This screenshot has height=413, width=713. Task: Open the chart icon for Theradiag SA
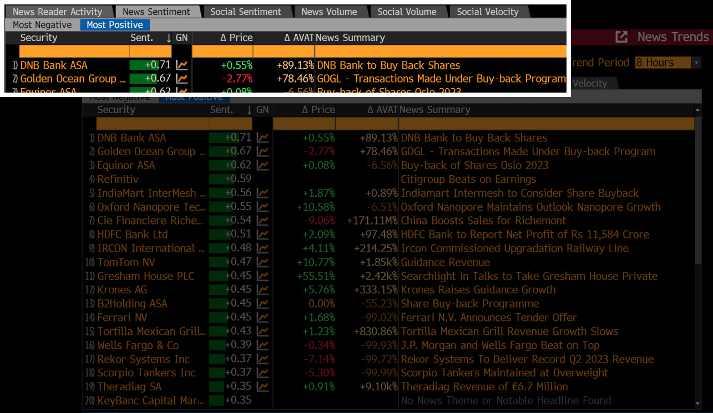click(x=262, y=387)
